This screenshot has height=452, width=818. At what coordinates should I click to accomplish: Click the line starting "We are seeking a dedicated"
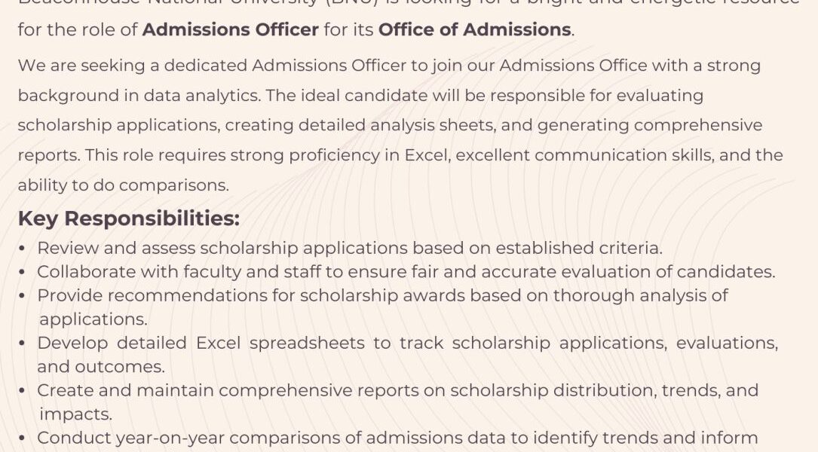click(389, 66)
